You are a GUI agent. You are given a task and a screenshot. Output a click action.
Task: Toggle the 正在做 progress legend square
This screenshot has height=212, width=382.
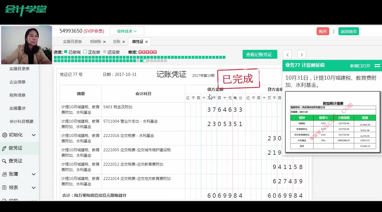84,52
